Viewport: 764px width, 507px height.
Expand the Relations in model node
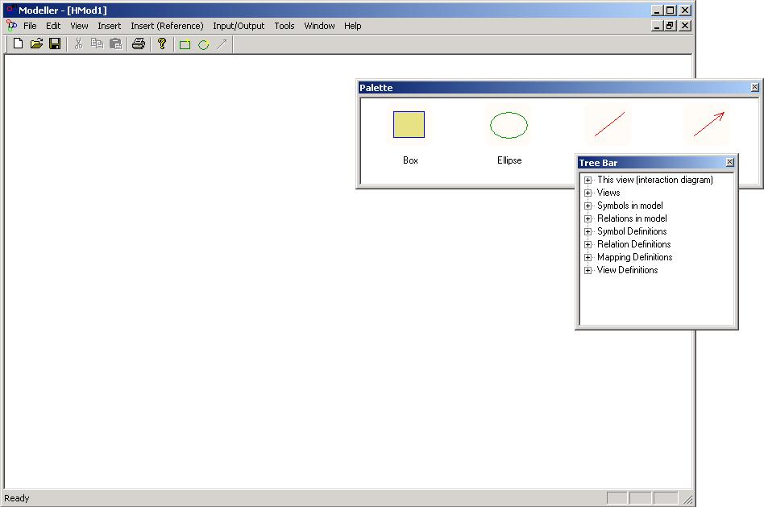point(588,219)
